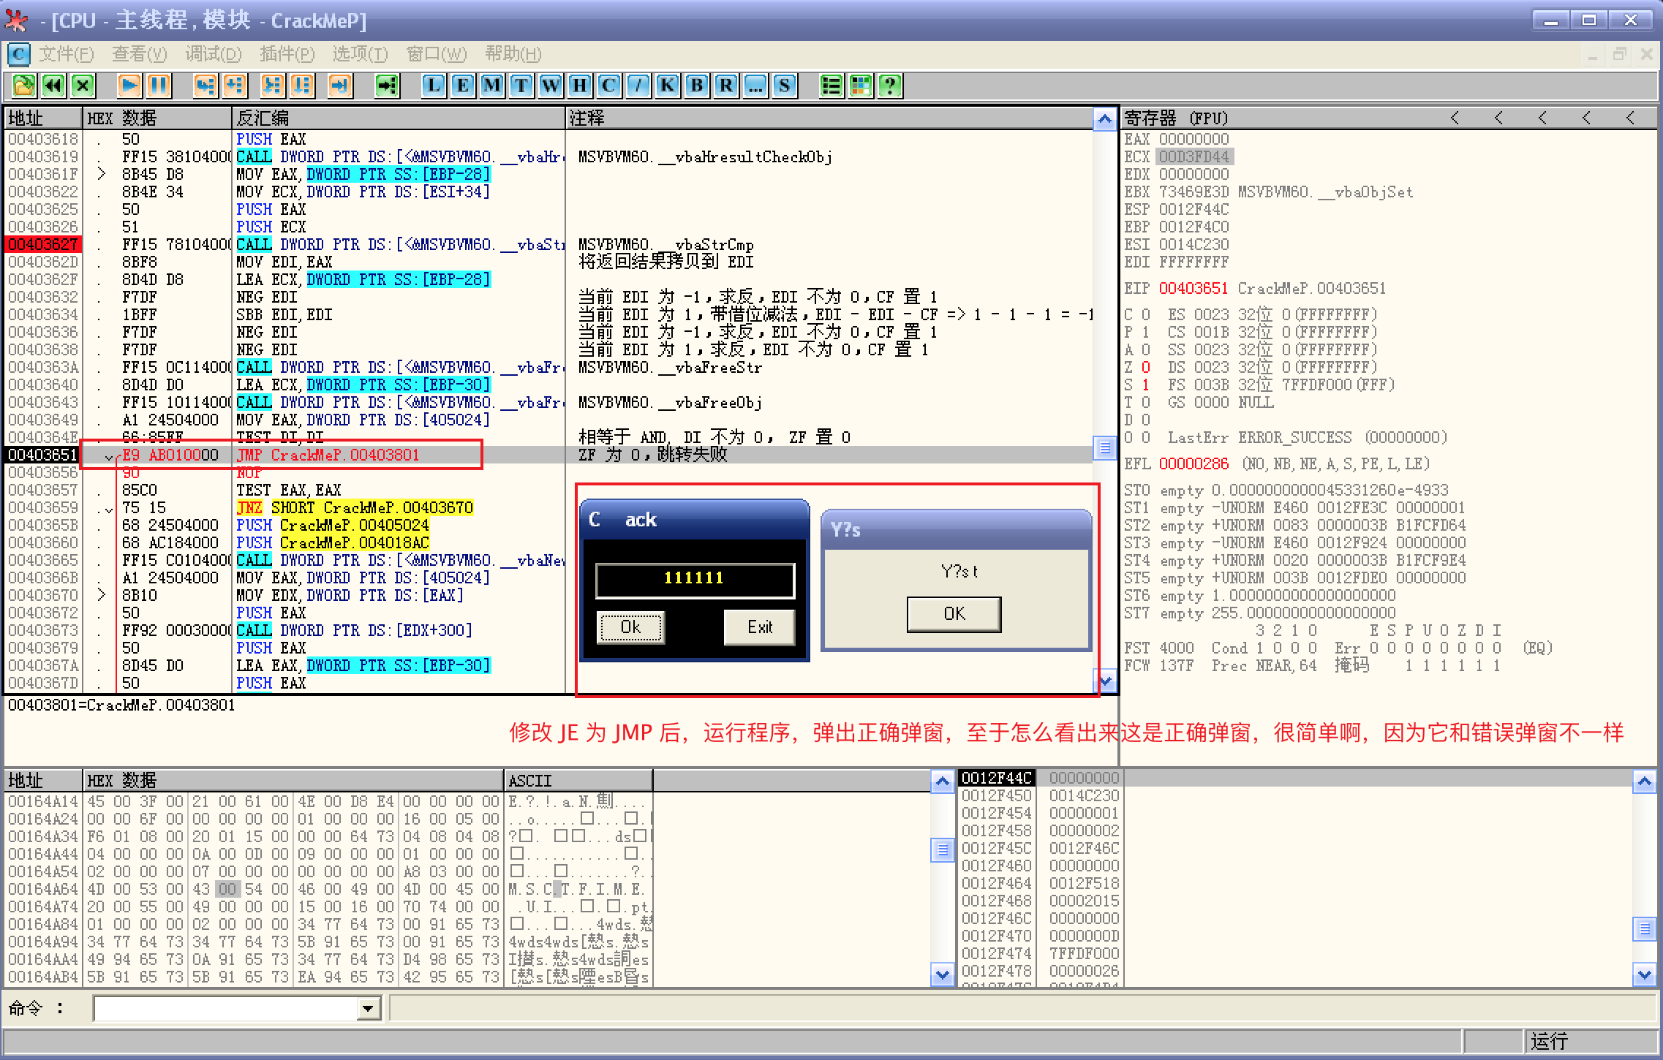Viewport: 1663px width, 1060px height.
Task: Click the Restart program rewind icon
Action: pos(53,86)
